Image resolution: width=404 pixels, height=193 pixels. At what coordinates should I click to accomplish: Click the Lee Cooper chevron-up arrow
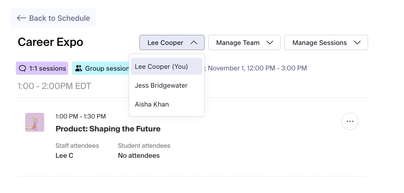click(x=194, y=42)
